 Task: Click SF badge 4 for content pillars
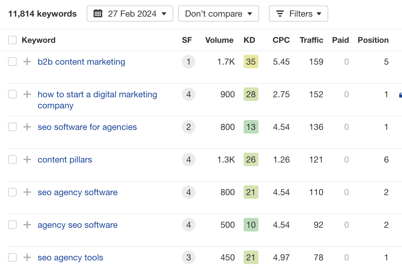pos(189,160)
